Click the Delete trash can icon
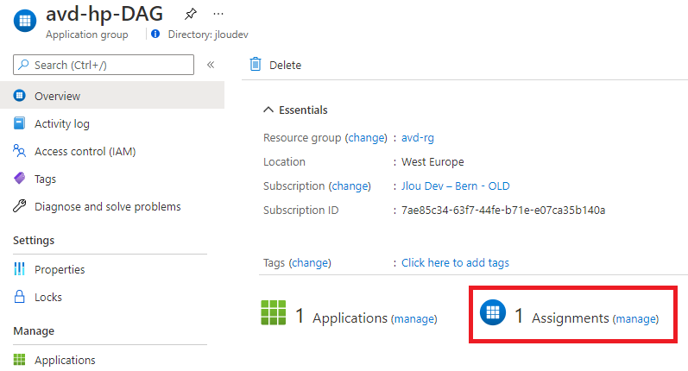 point(256,65)
